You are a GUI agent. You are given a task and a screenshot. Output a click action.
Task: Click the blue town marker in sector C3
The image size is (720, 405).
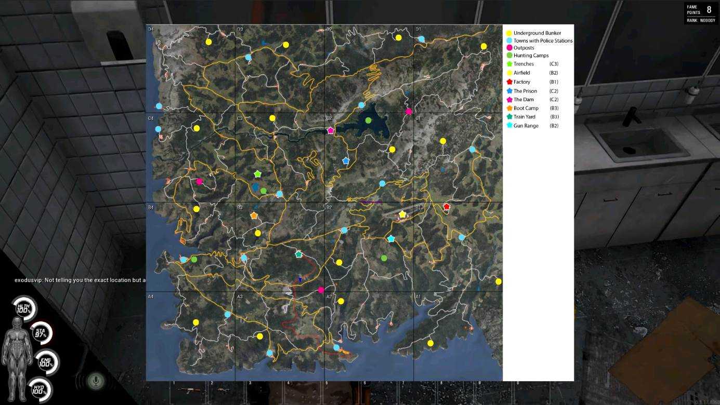[x=279, y=194]
